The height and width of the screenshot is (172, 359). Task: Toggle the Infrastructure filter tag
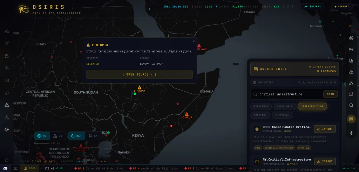pyautogui.click(x=312, y=106)
